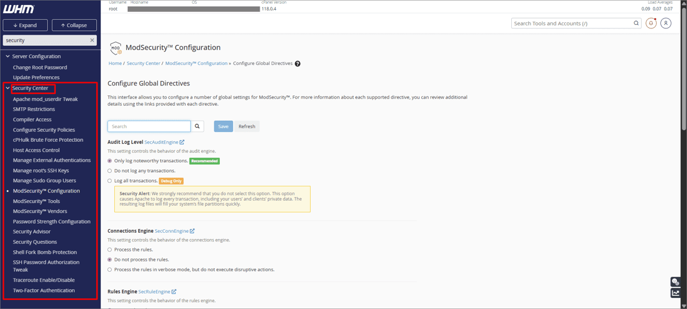
Task: Open Password Strength Configuration
Action: coord(52,222)
